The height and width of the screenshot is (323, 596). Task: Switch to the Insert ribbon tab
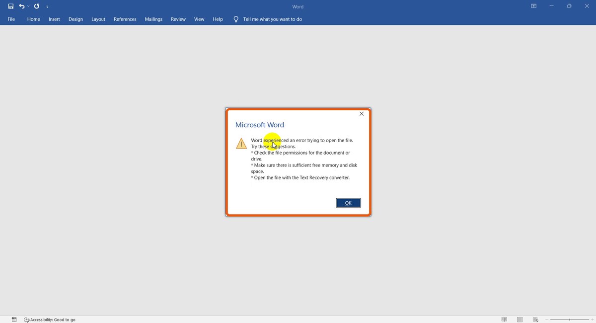pos(54,19)
